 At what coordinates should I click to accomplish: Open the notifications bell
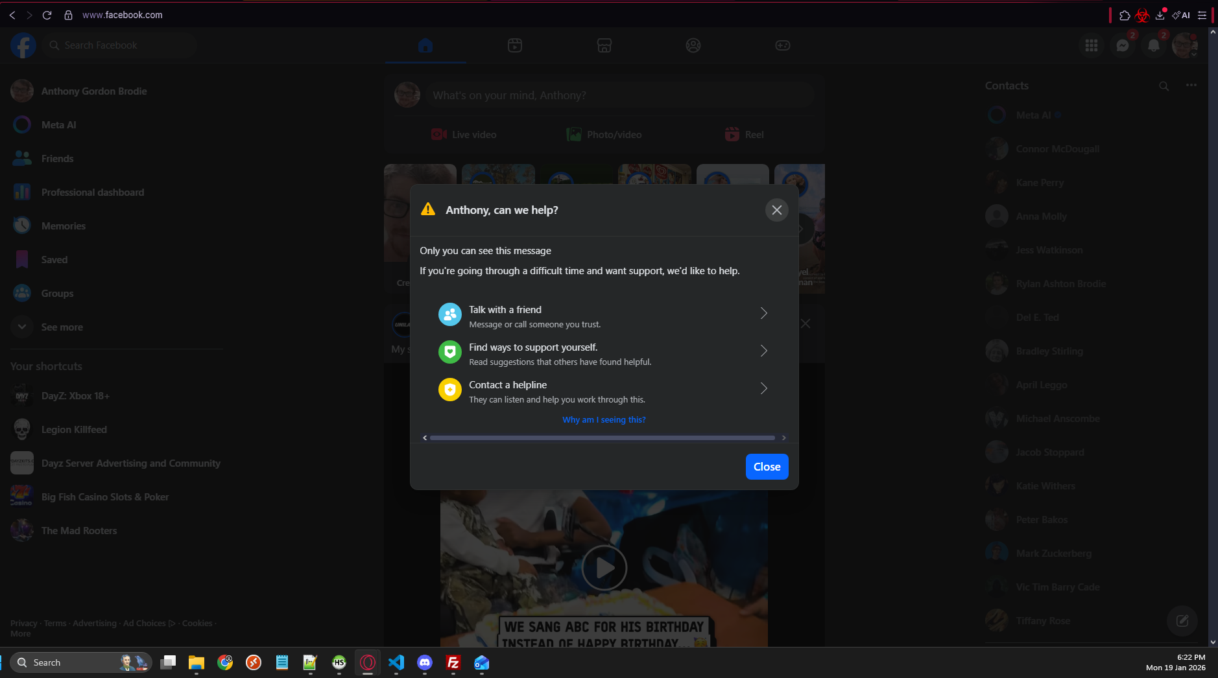coord(1154,45)
